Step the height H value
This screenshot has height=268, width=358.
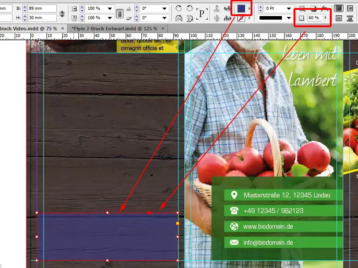coord(25,18)
